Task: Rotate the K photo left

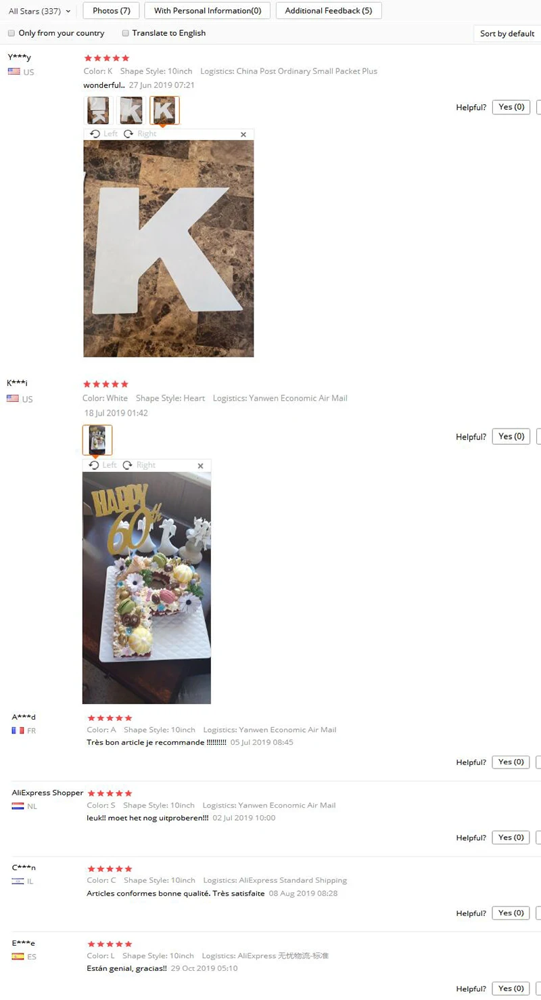Action: (103, 134)
